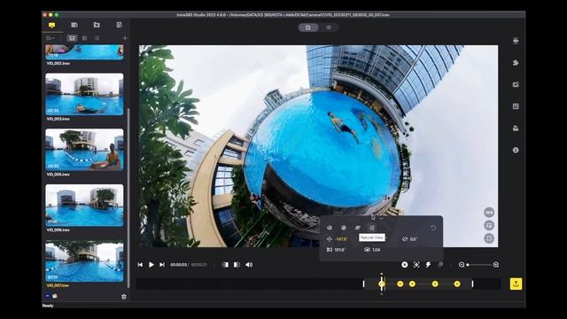Select the first keyframe at the playhead
The image size is (567, 319).
(382, 284)
